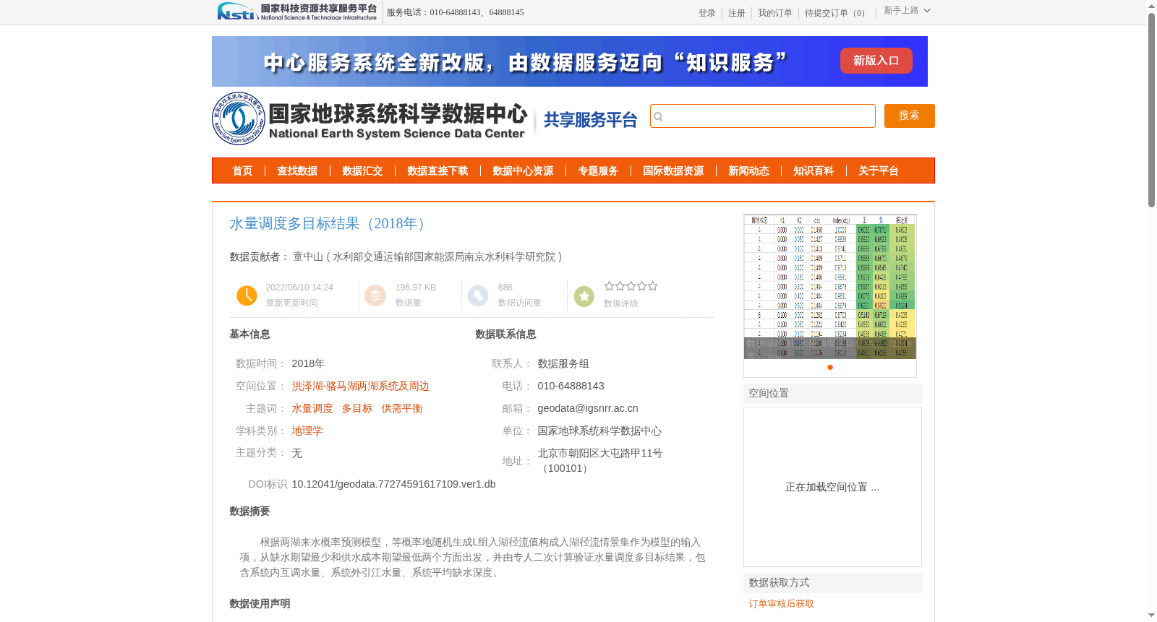Click the phone number 010-64888143 in contact info

tap(571, 386)
